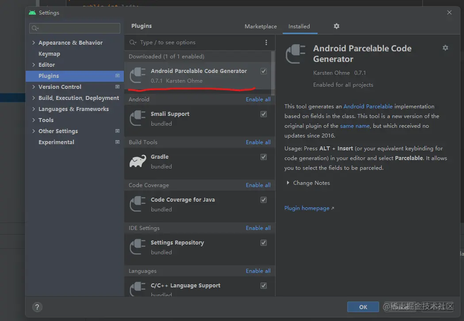Click the Code Coverage for Java icon
Image resolution: width=464 pixels, height=321 pixels.
tap(138, 204)
